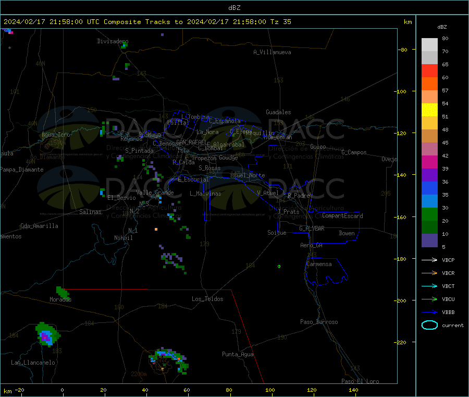Click the 'Aero_GA' place label
The width and height of the screenshot is (469, 397).
[311, 245]
